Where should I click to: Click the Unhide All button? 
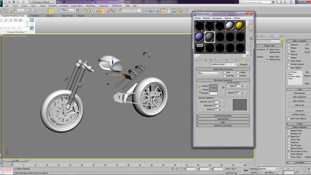[x=299, y=111]
